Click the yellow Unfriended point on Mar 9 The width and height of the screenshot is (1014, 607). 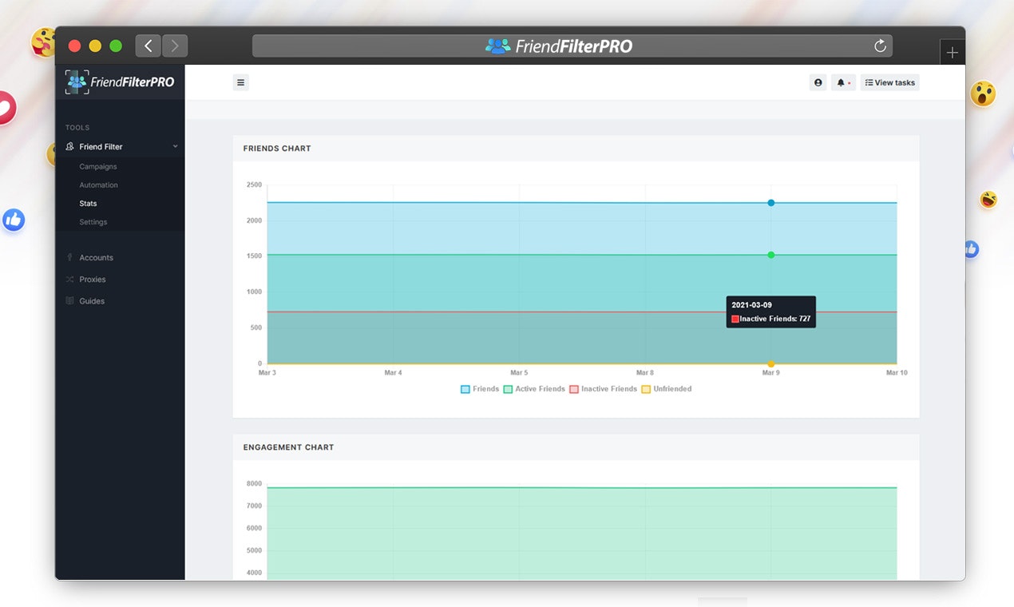[x=771, y=364]
